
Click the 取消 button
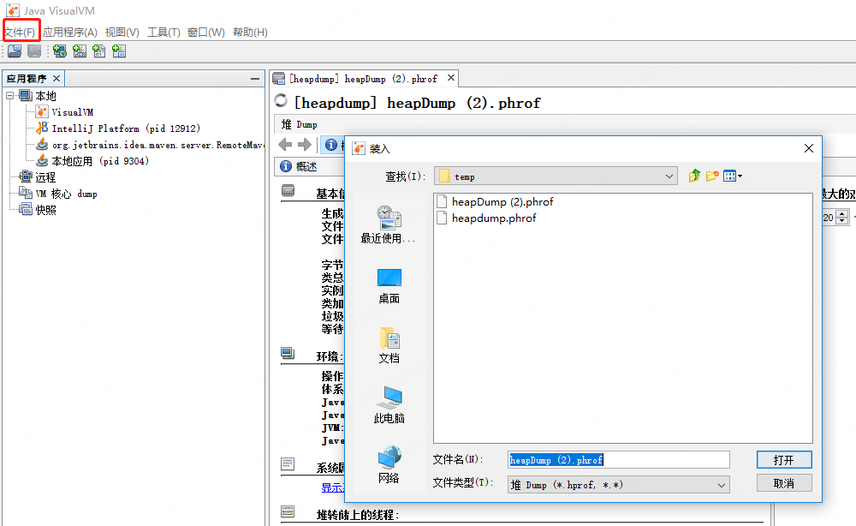(x=784, y=483)
